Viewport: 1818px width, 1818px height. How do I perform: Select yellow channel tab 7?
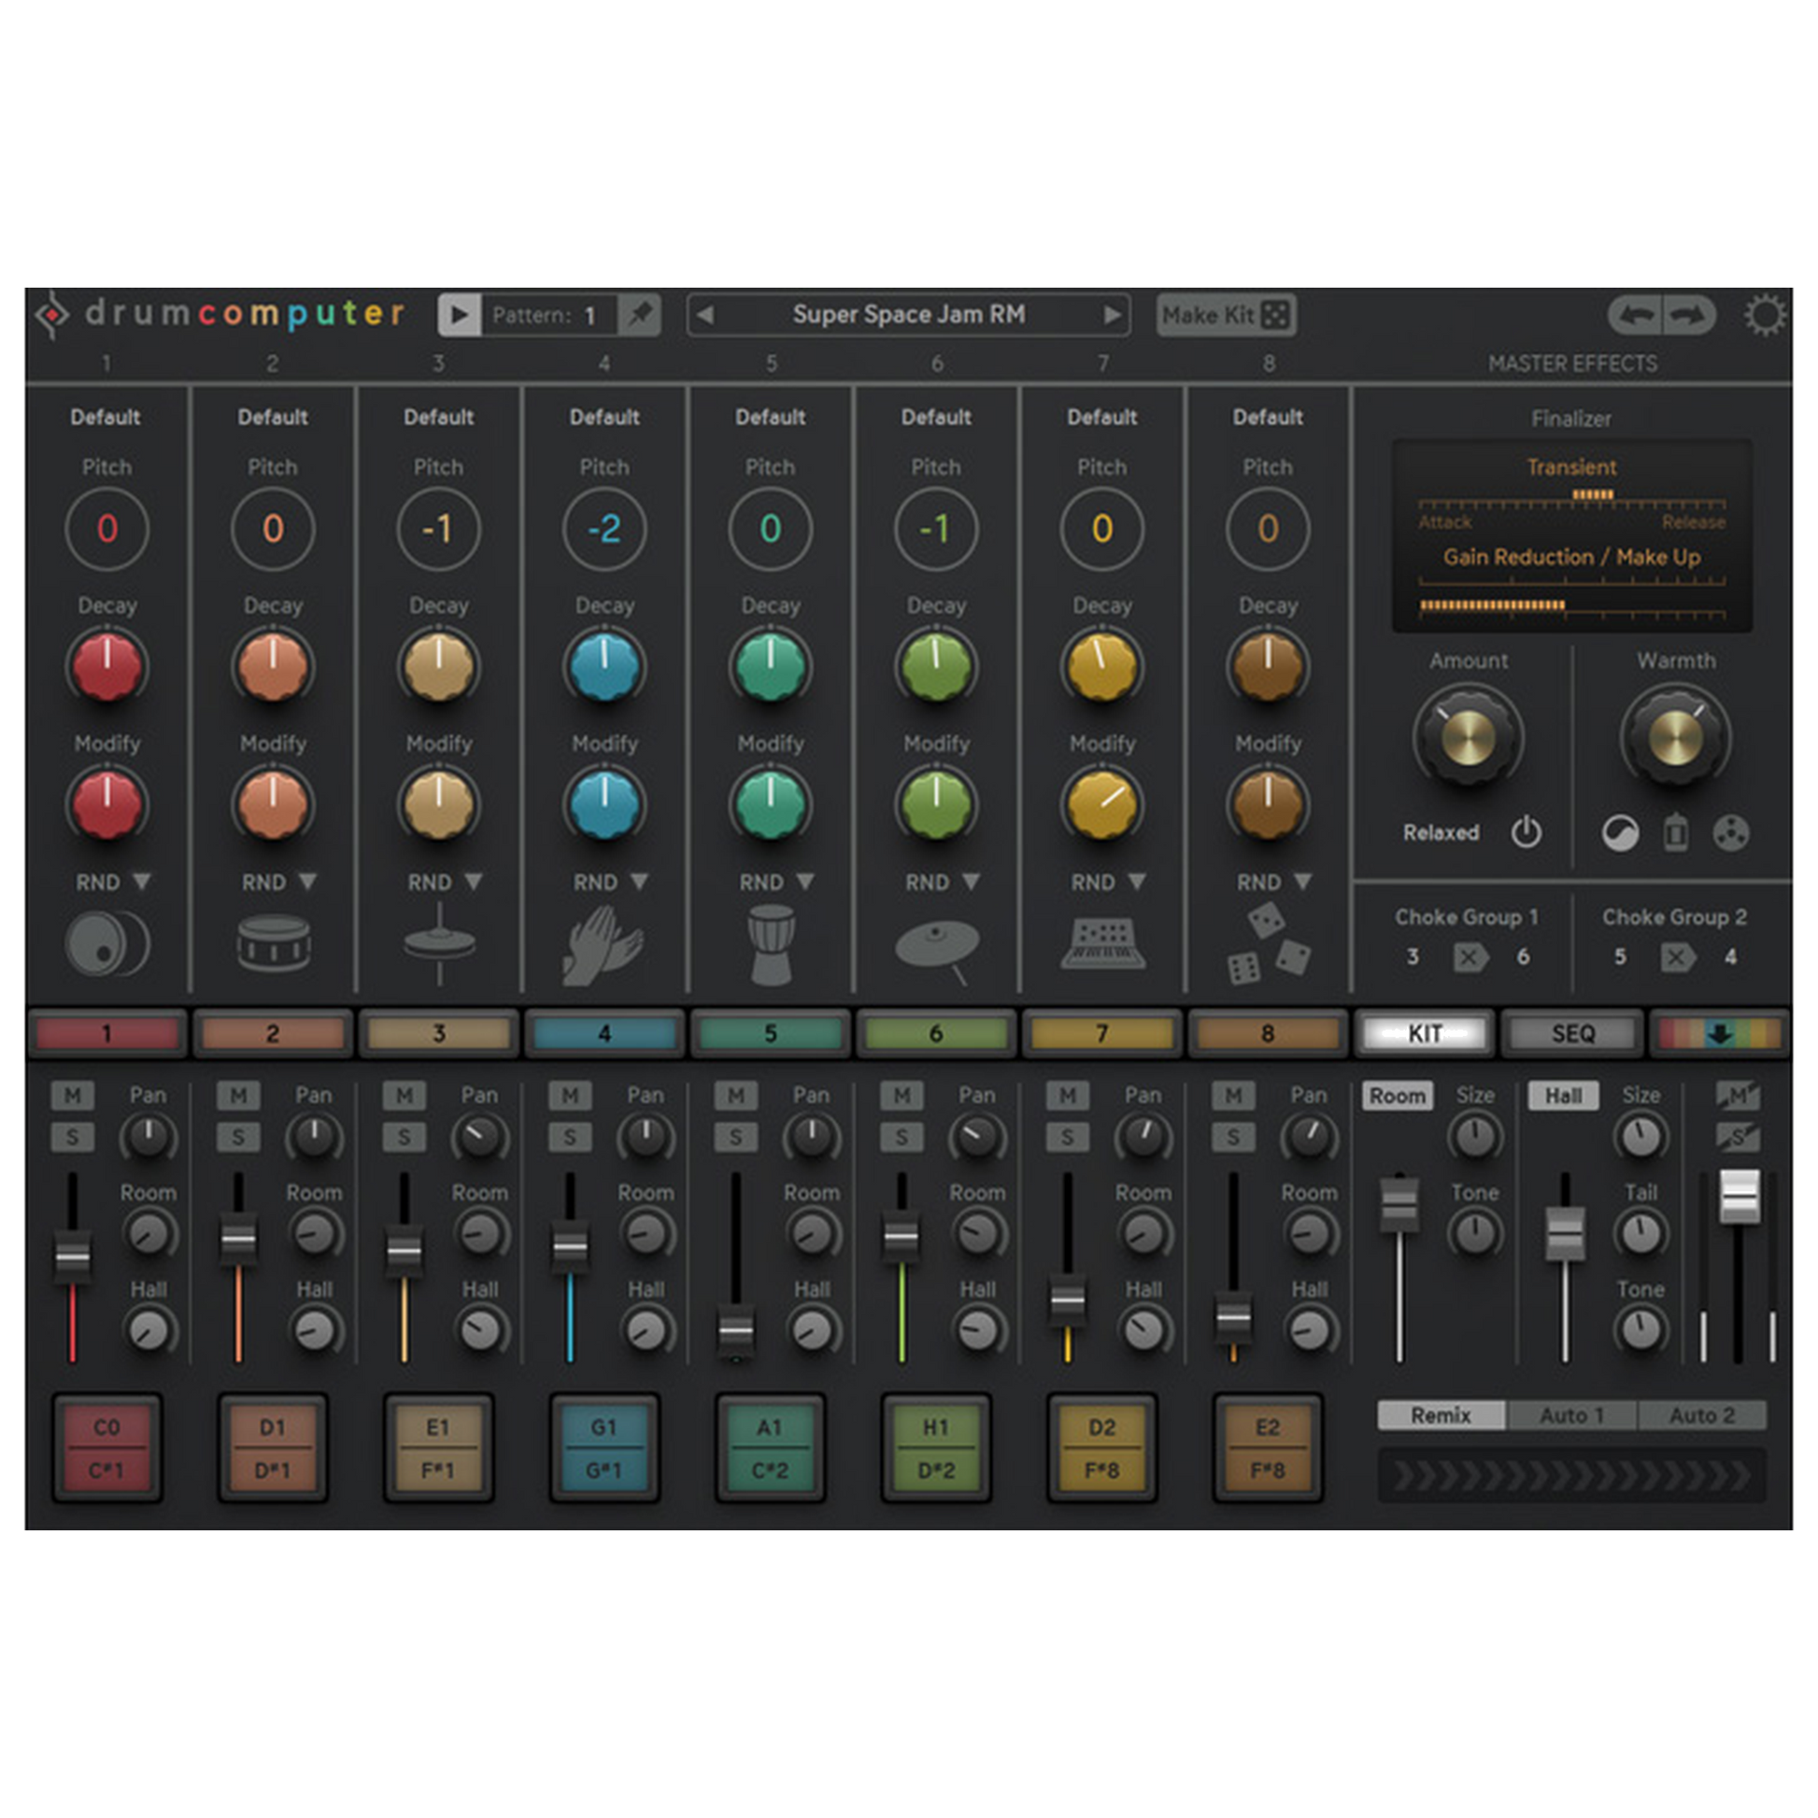coord(1101,1034)
